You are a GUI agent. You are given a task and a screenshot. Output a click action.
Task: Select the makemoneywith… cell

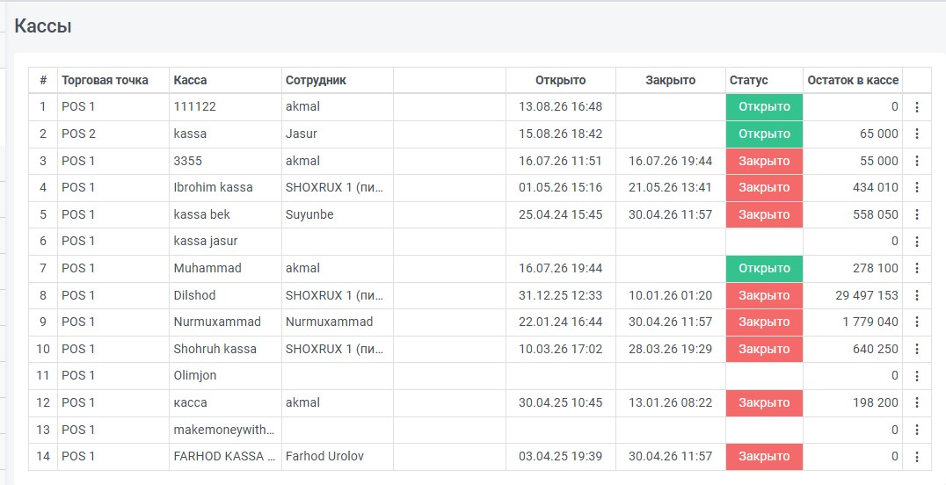click(x=224, y=431)
